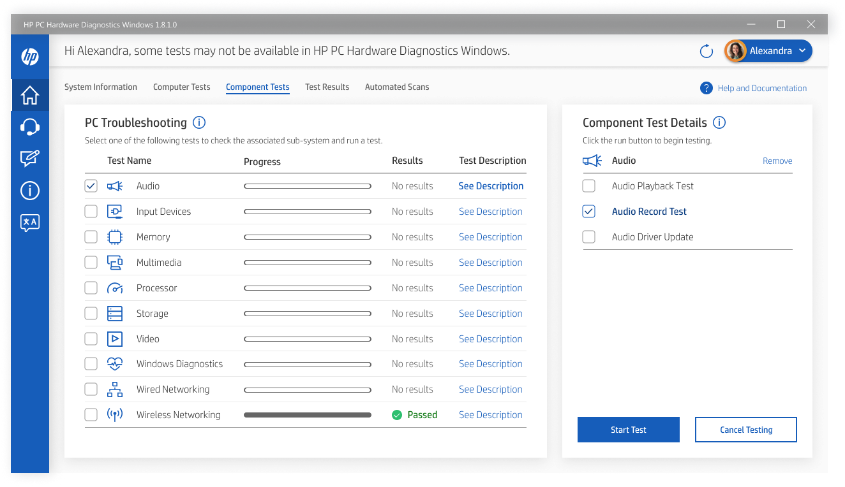
Task: Click the Audio progress bar
Action: (x=308, y=186)
